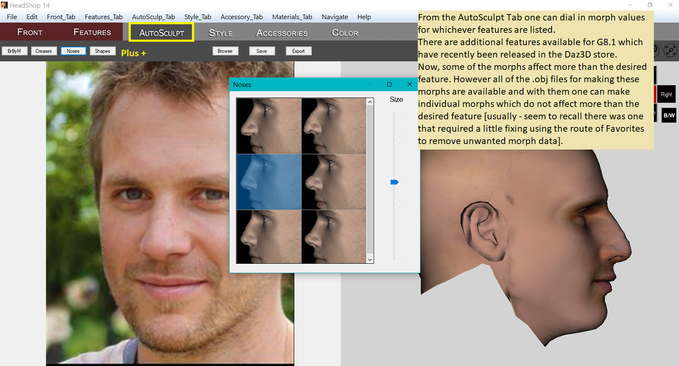Minimize the HeadShop 14 window
This screenshot has width=679, height=366.
pos(630,5)
